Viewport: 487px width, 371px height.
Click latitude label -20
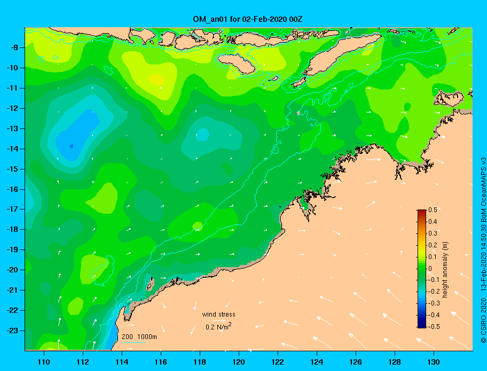[12, 270]
